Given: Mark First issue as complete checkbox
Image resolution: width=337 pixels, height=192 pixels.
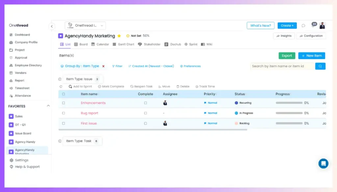Looking at the screenshot, I should (x=145, y=123).
